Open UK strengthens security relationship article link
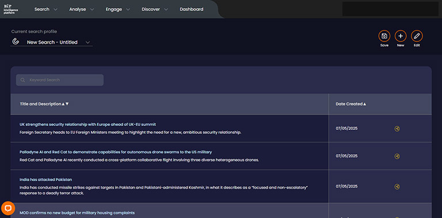This screenshot has height=218, width=442. tap(87, 124)
